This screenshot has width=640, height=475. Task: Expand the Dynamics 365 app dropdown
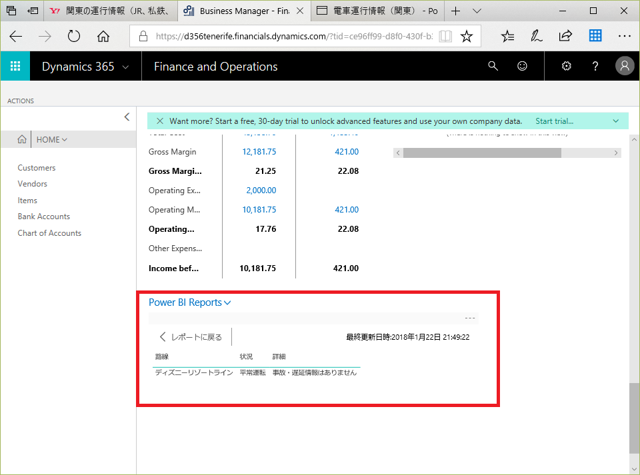pyautogui.click(x=126, y=67)
